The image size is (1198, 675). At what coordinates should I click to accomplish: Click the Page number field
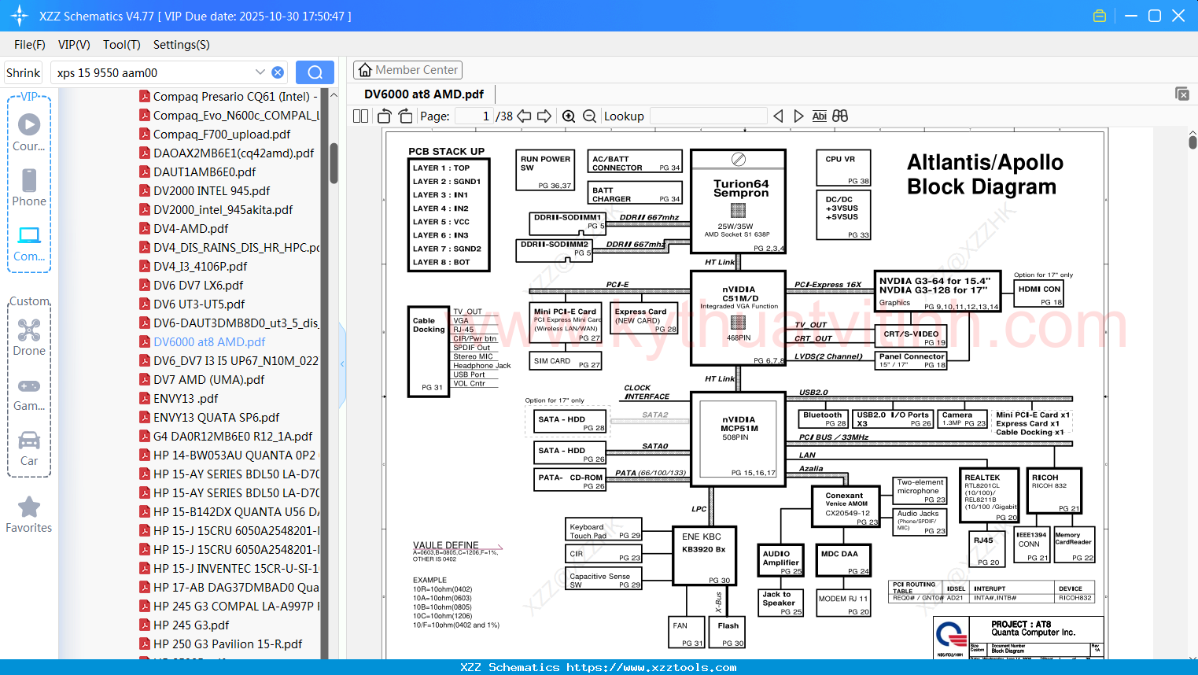(474, 116)
